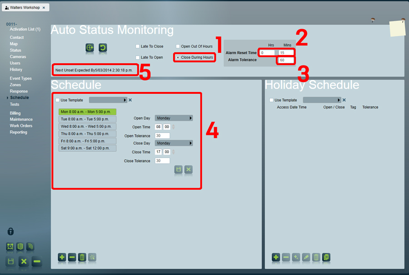Click the Holiday Schedule copy documents icon

(326, 257)
